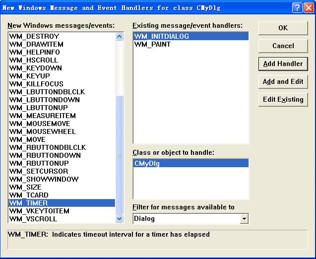Select WM_LBUTTONUP message
This screenshot has width=316, height=259.
[62, 108]
